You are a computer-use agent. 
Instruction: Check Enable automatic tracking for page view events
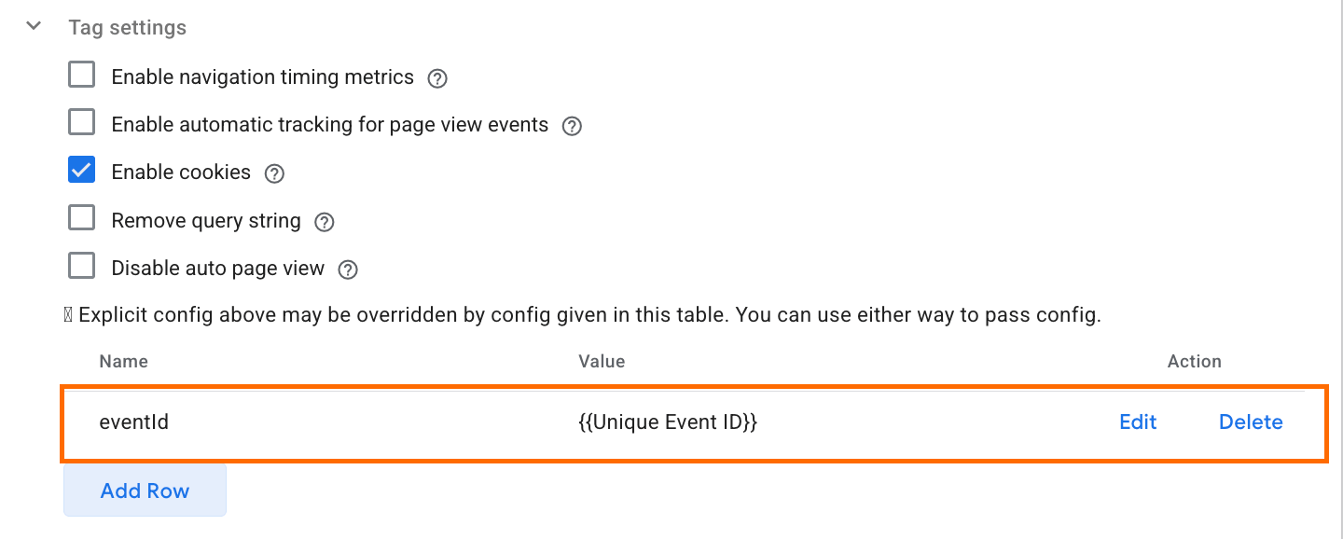click(82, 122)
